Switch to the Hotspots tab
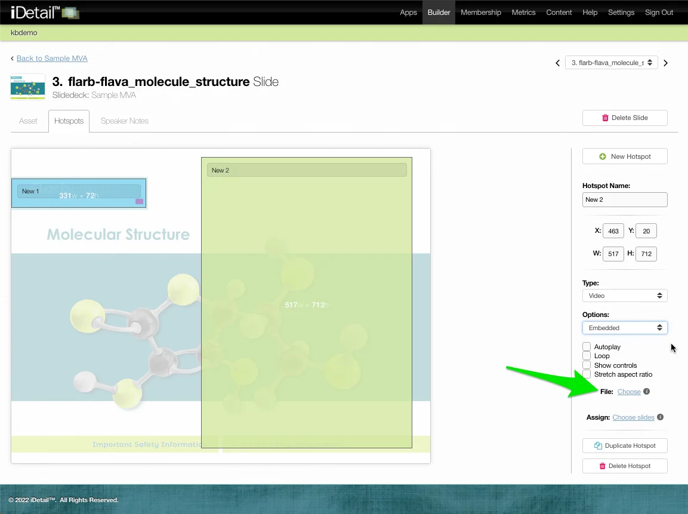Viewport: 688px width, 514px height. tap(69, 121)
